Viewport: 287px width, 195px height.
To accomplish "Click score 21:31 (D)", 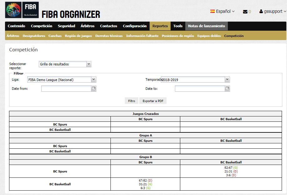I will point(231,172).
